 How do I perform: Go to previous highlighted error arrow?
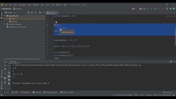[172, 16]
